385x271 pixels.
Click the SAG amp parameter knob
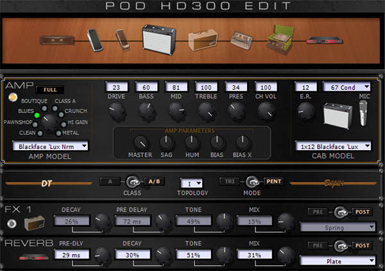coord(166,143)
